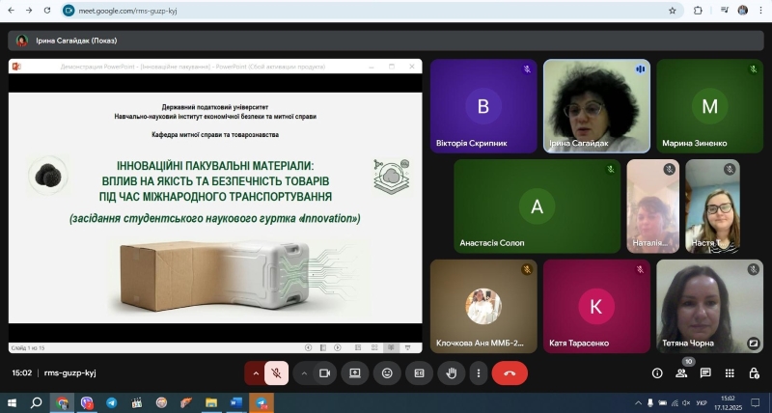Click the shared slide's previous slide button
The height and width of the screenshot is (413, 772).
coord(308,347)
